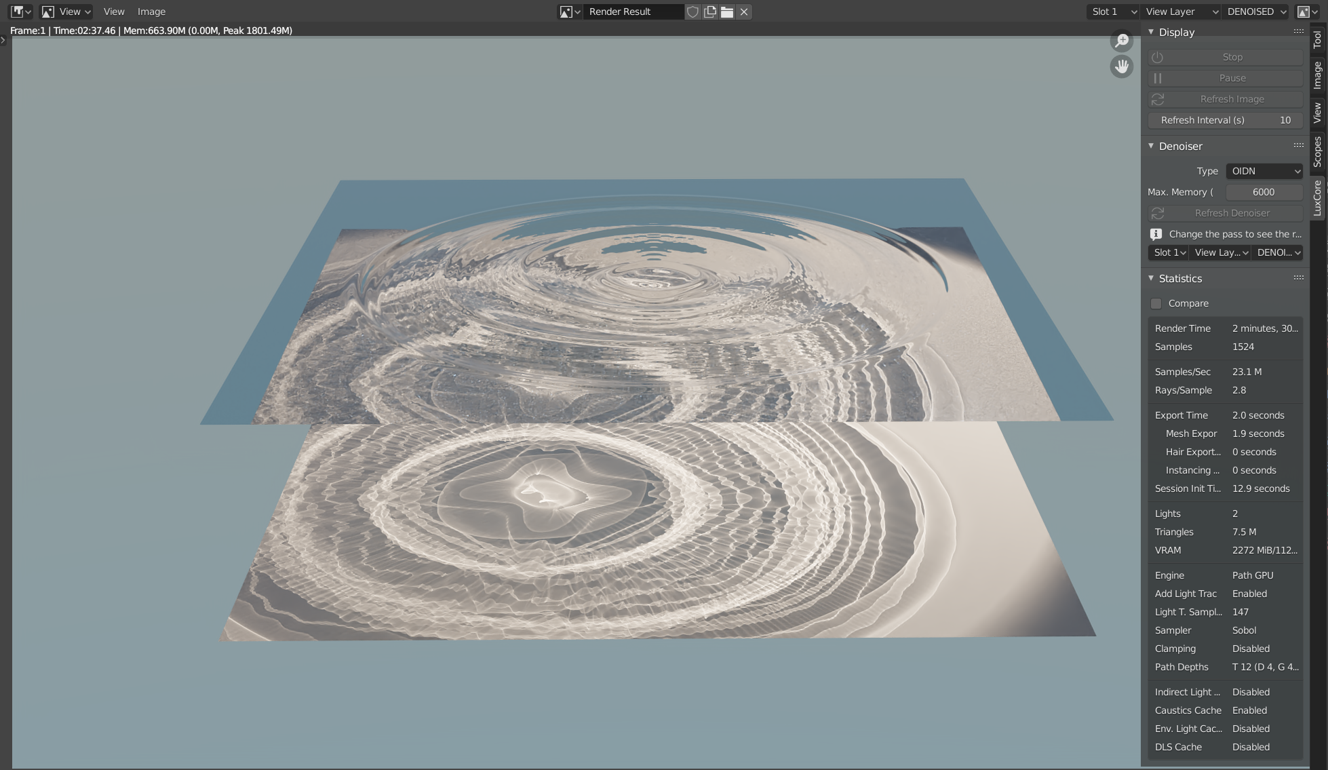Click the pan hand icon
Viewport: 1328px width, 770px height.
coord(1122,66)
